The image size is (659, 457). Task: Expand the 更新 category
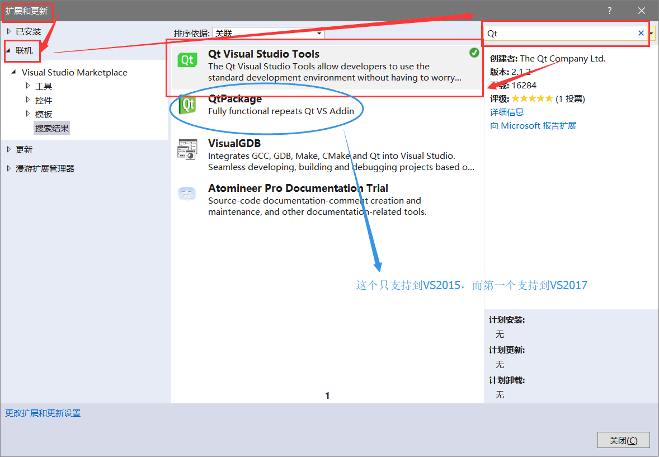(x=9, y=149)
